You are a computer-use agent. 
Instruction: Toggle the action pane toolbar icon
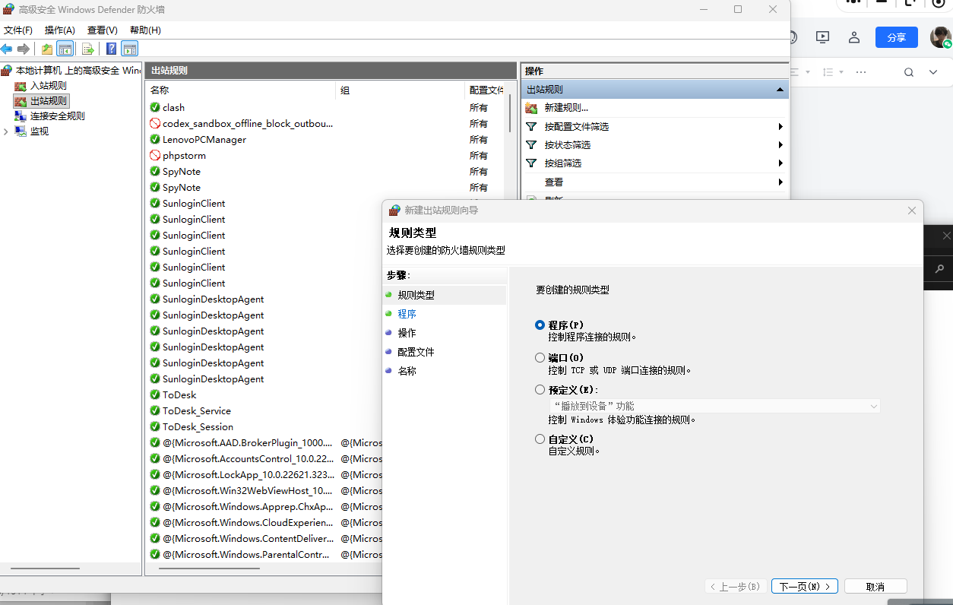pos(130,49)
